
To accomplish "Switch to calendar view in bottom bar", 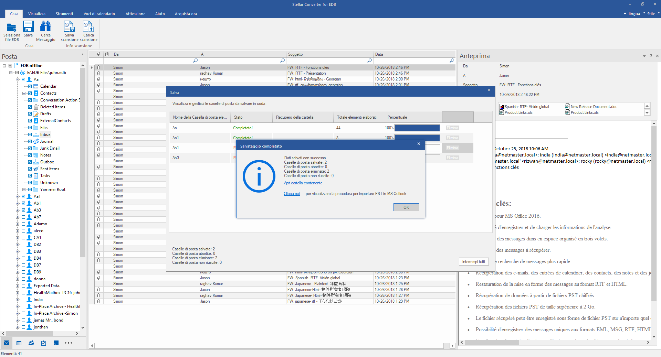I will point(19,343).
